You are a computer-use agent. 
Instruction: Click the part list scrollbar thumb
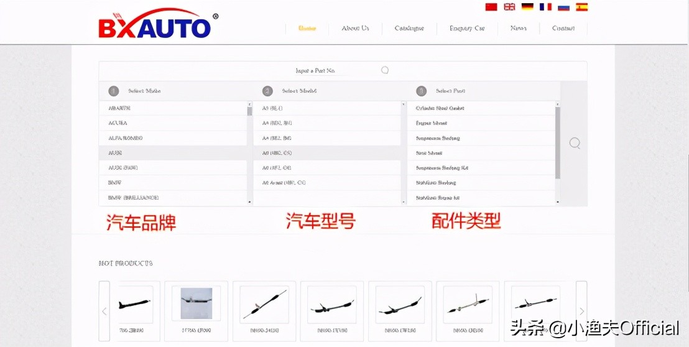click(x=558, y=143)
